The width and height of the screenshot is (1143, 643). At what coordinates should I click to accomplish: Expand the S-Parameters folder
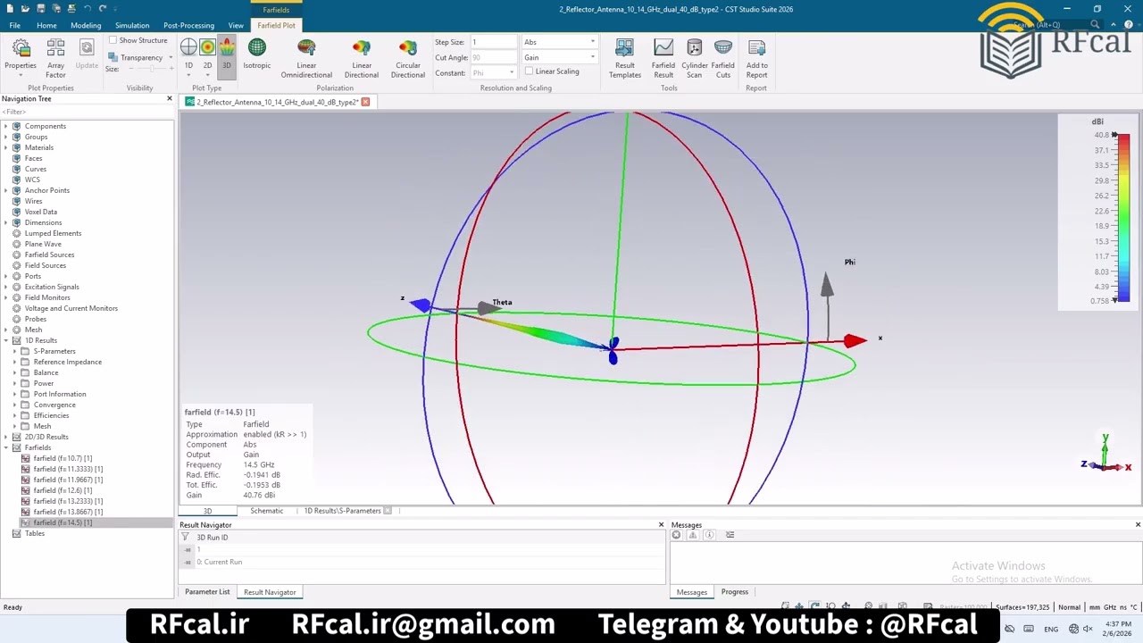point(14,351)
